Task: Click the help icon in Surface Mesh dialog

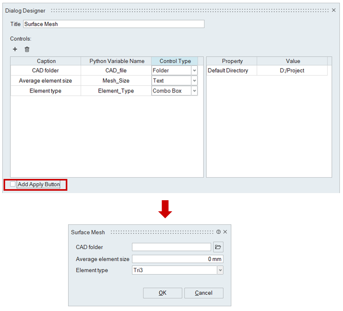Action: pos(218,232)
